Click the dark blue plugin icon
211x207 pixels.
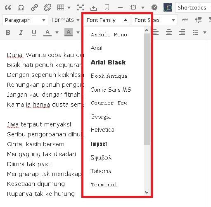click(x=168, y=7)
